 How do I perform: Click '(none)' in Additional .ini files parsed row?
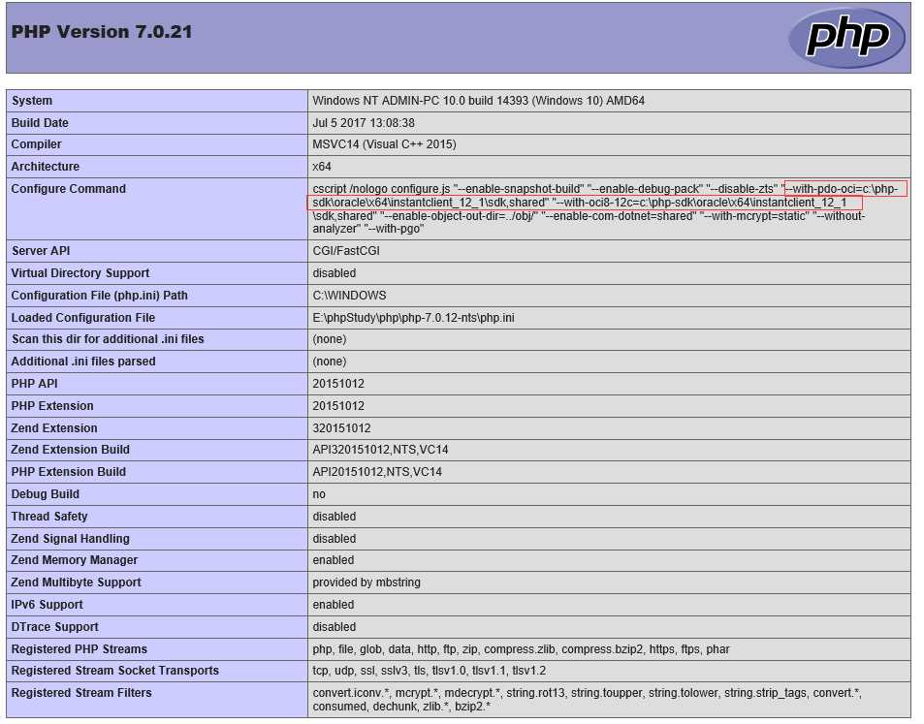(330, 362)
